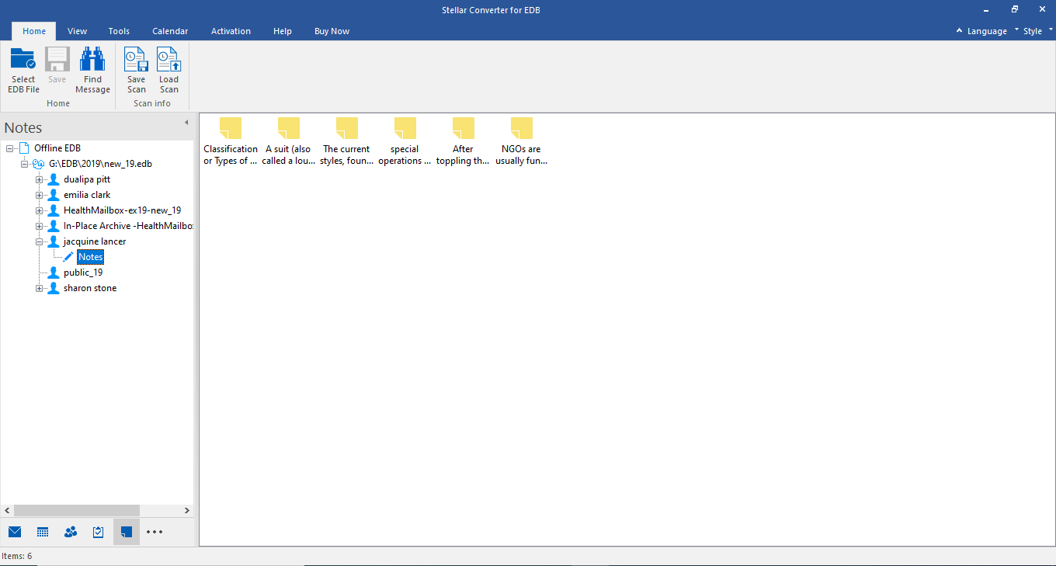Click the 'Items: 6' status text
This screenshot has width=1056, height=566.
[17, 556]
